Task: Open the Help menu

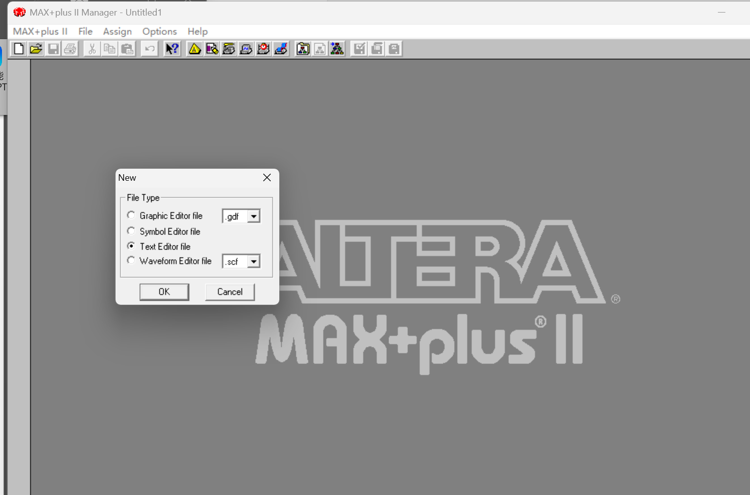Action: (197, 31)
